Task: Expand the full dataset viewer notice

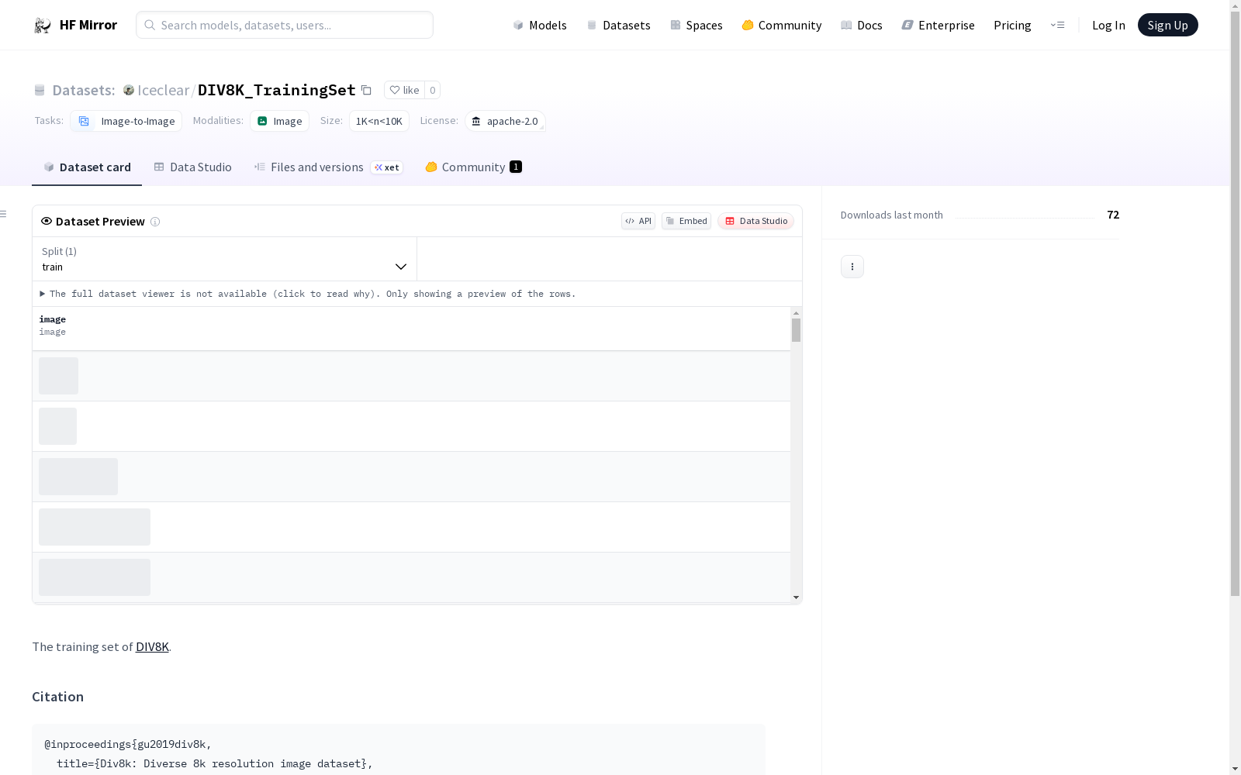Action: click(308, 294)
